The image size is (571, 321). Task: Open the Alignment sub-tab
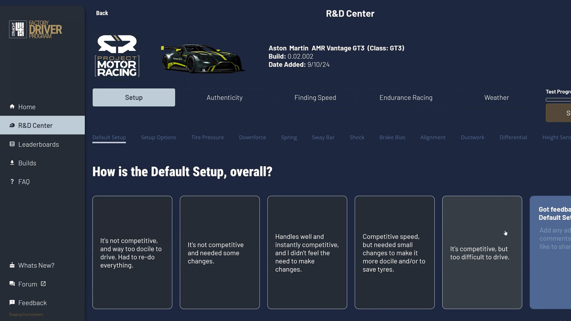(x=433, y=137)
